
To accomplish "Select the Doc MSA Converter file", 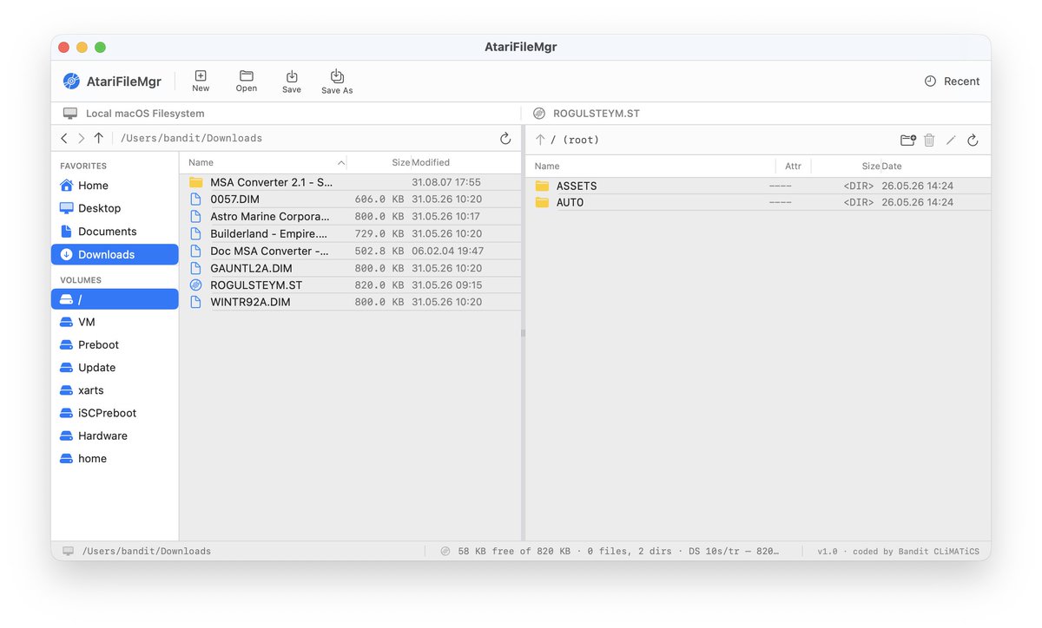I will click(351, 251).
